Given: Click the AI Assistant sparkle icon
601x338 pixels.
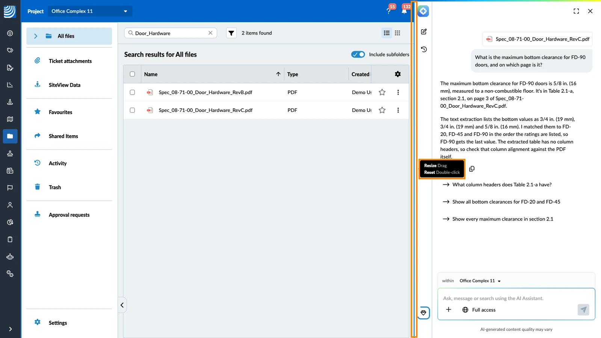Looking at the screenshot, I should tap(423, 11).
